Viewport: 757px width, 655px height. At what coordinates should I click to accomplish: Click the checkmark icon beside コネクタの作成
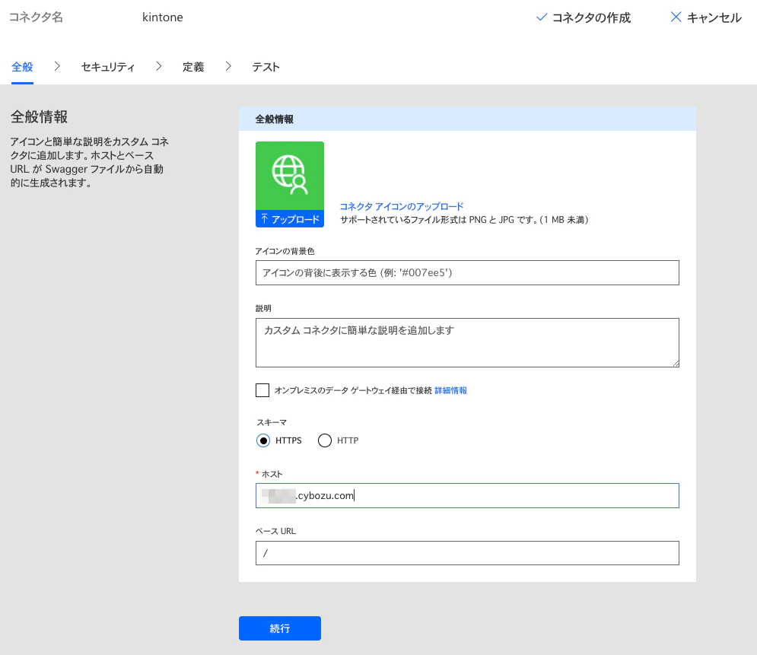[542, 17]
